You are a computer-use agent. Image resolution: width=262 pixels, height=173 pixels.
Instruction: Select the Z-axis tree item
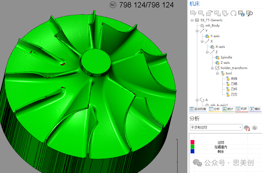(225, 63)
